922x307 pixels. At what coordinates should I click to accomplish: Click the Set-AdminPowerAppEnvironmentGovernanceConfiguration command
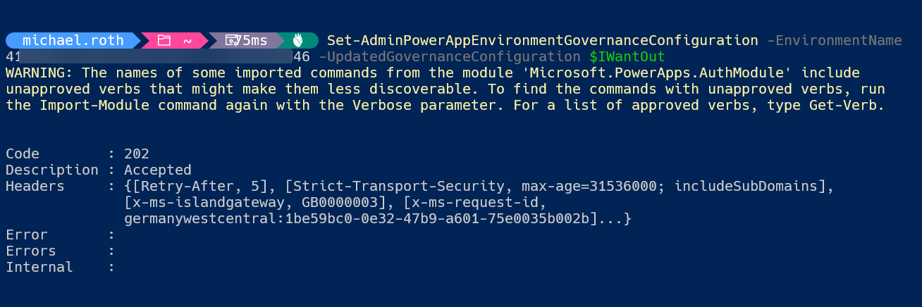point(543,41)
